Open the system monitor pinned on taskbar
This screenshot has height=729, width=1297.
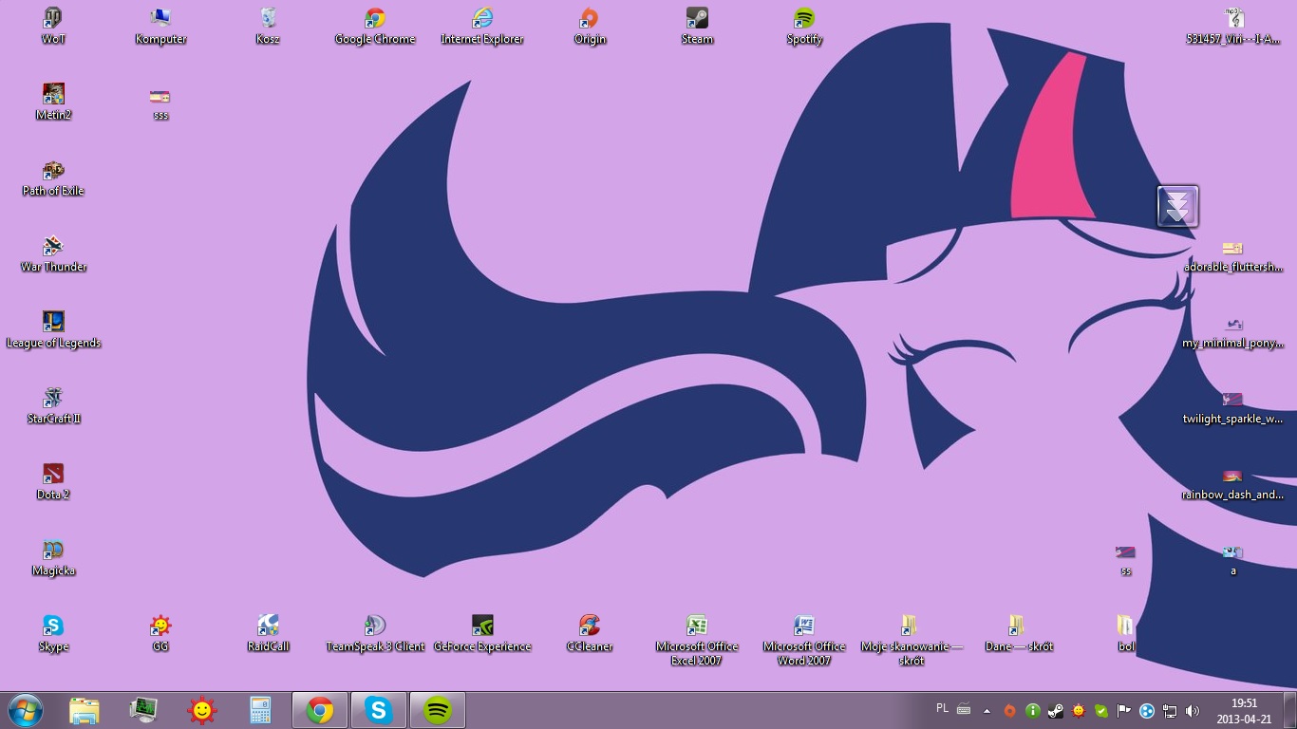(142, 710)
